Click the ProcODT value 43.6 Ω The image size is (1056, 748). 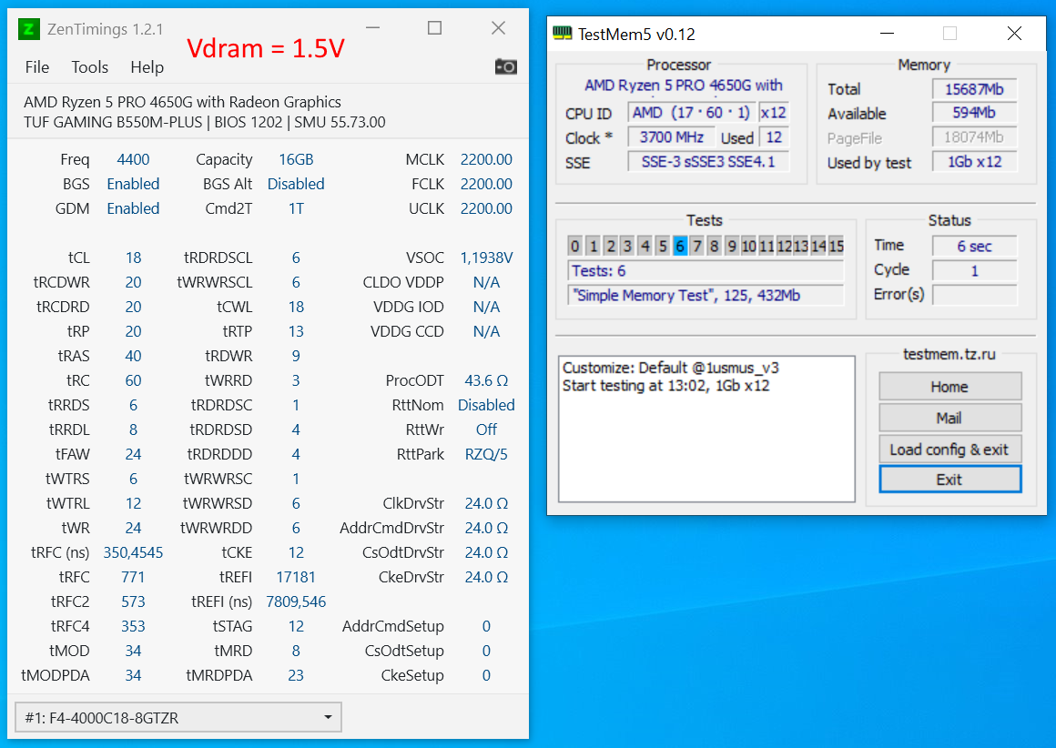486,380
